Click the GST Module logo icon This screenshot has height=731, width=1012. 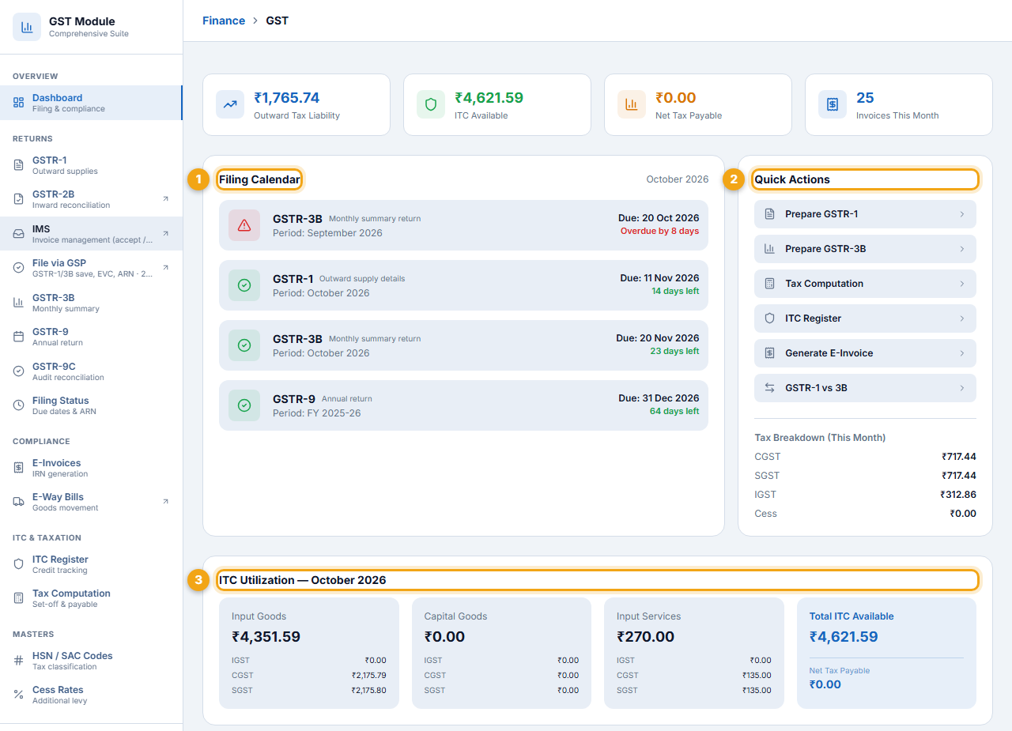click(x=27, y=27)
